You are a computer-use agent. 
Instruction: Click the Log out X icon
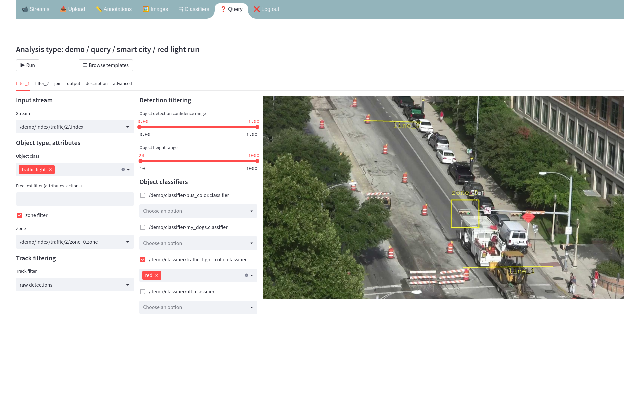tap(256, 9)
